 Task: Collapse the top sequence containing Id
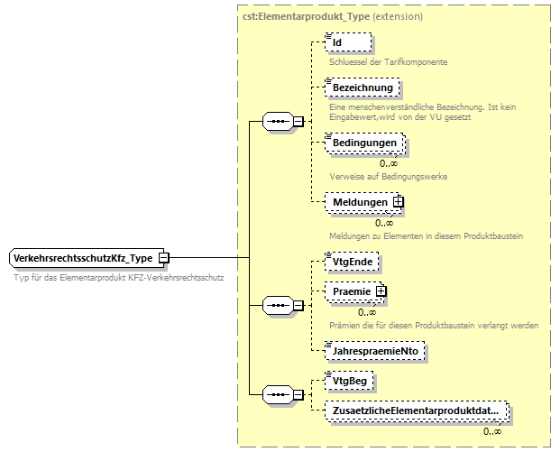298,122
